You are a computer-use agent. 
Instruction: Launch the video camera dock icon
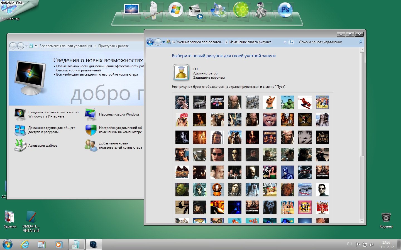(195, 11)
